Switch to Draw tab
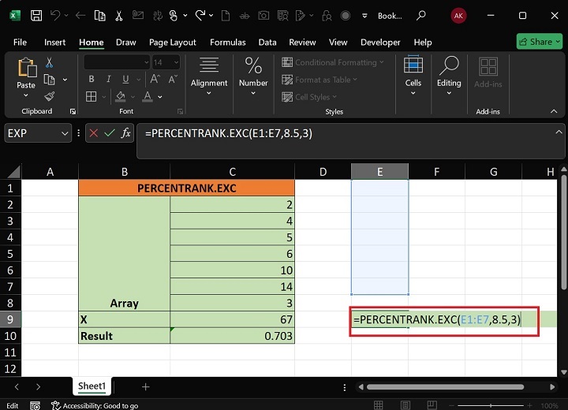This screenshot has width=568, height=410. 125,43
